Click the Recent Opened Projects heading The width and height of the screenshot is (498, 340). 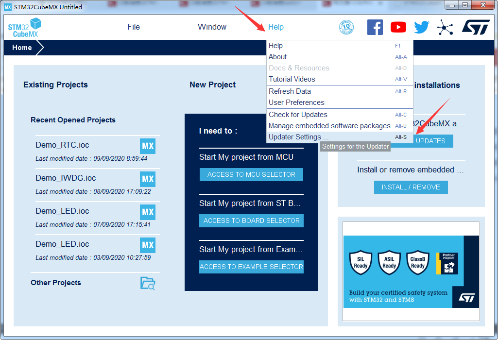point(73,120)
